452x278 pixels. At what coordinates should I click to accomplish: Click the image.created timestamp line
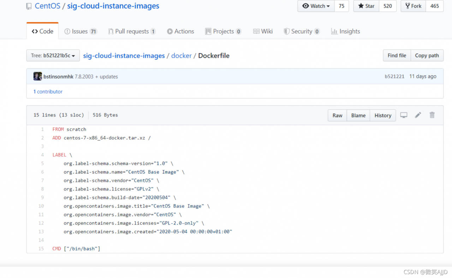[148, 232]
